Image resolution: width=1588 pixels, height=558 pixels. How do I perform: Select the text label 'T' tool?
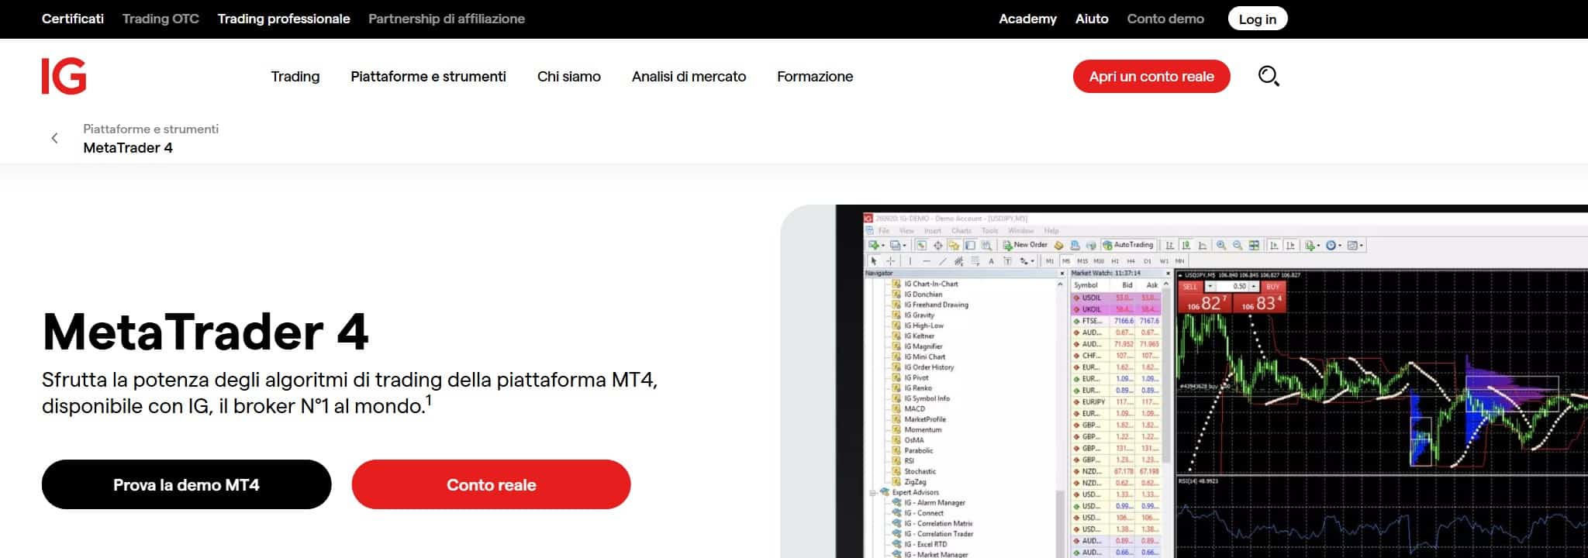tap(1007, 261)
